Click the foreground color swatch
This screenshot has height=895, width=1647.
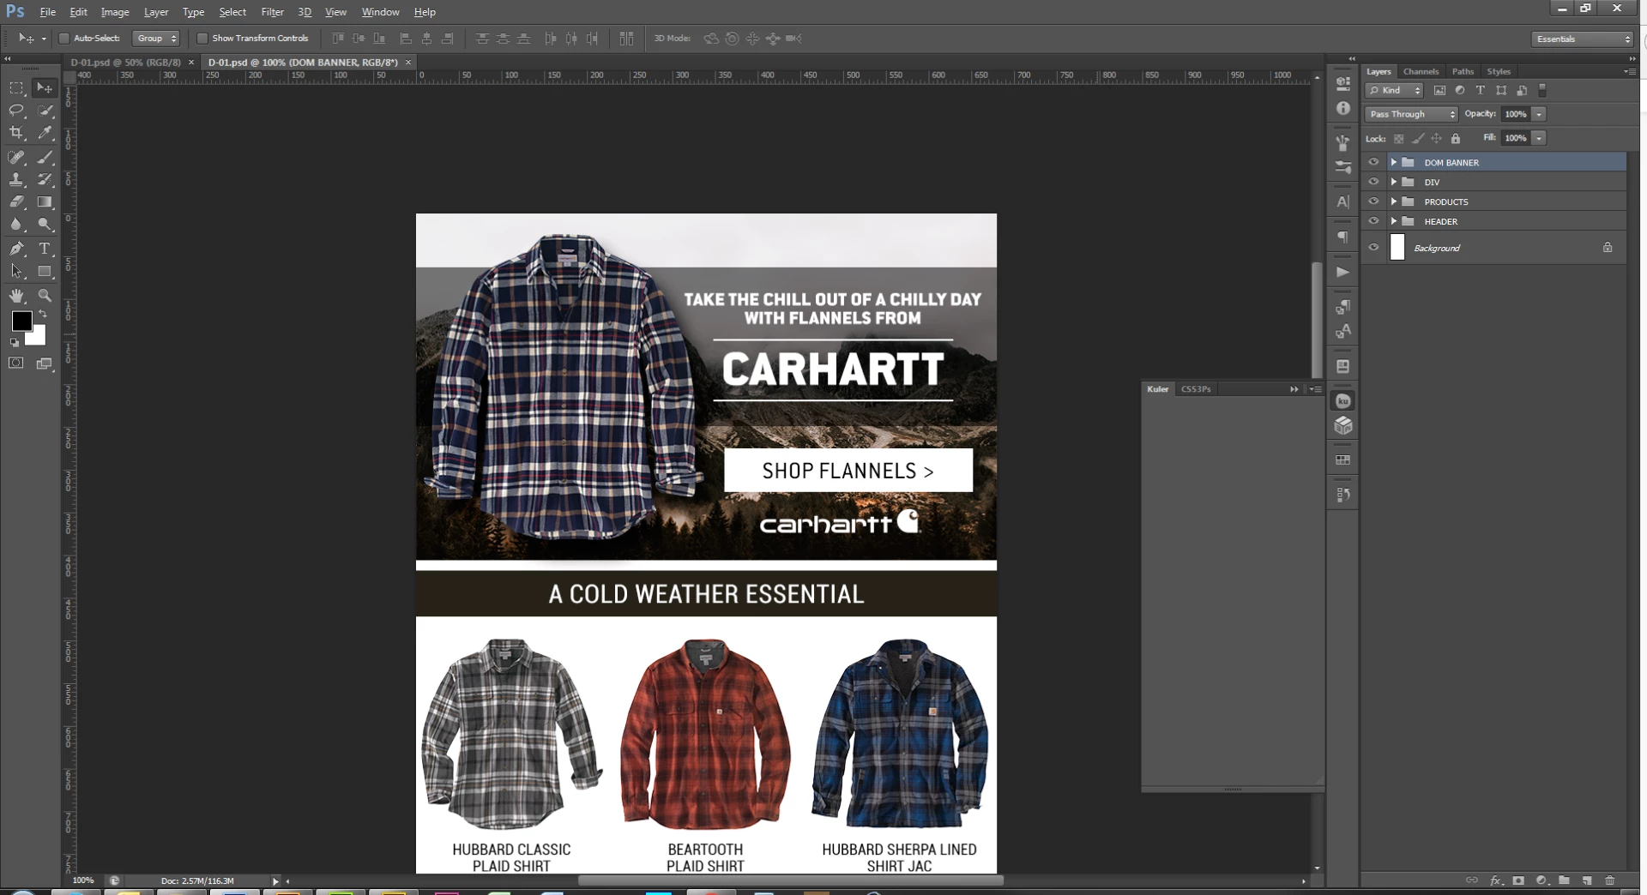pos(21,321)
